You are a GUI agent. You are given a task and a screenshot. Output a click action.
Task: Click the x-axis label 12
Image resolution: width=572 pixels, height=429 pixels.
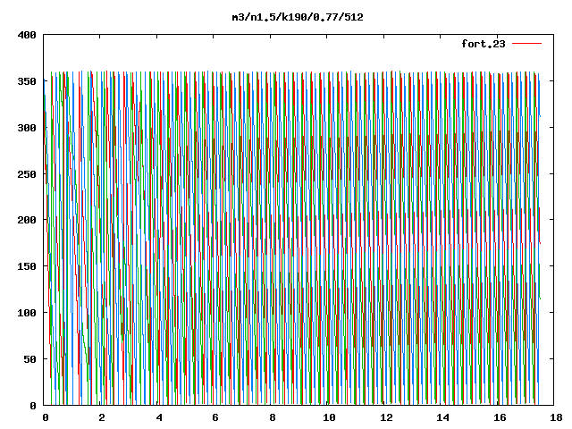[386, 417]
